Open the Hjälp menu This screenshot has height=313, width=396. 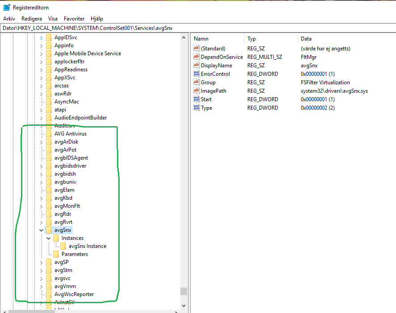click(x=97, y=19)
